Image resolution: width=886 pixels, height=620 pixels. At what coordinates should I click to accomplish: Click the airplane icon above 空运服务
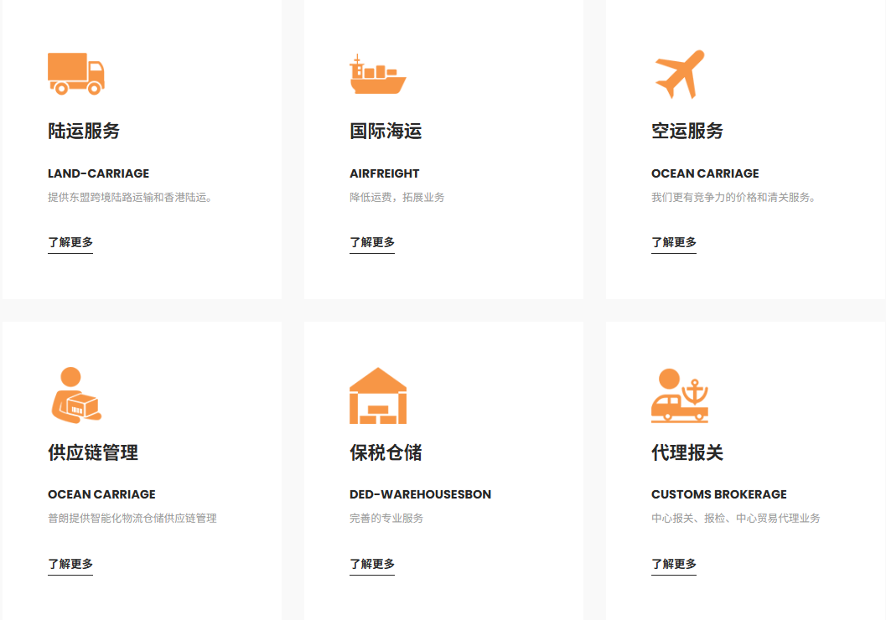[x=680, y=74]
